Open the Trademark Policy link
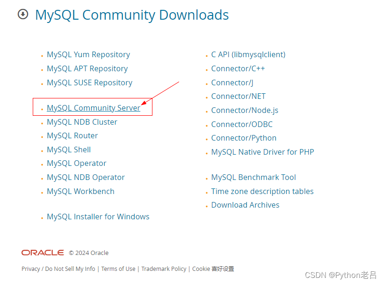The width and height of the screenshot is (383, 284). (x=164, y=269)
